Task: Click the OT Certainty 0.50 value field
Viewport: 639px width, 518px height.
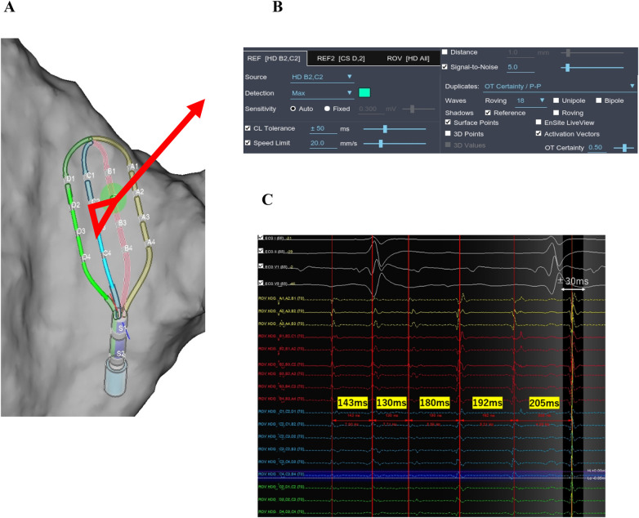Action: 597,148
